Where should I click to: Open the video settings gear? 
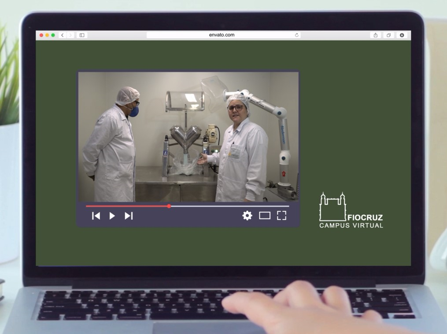coord(248,215)
